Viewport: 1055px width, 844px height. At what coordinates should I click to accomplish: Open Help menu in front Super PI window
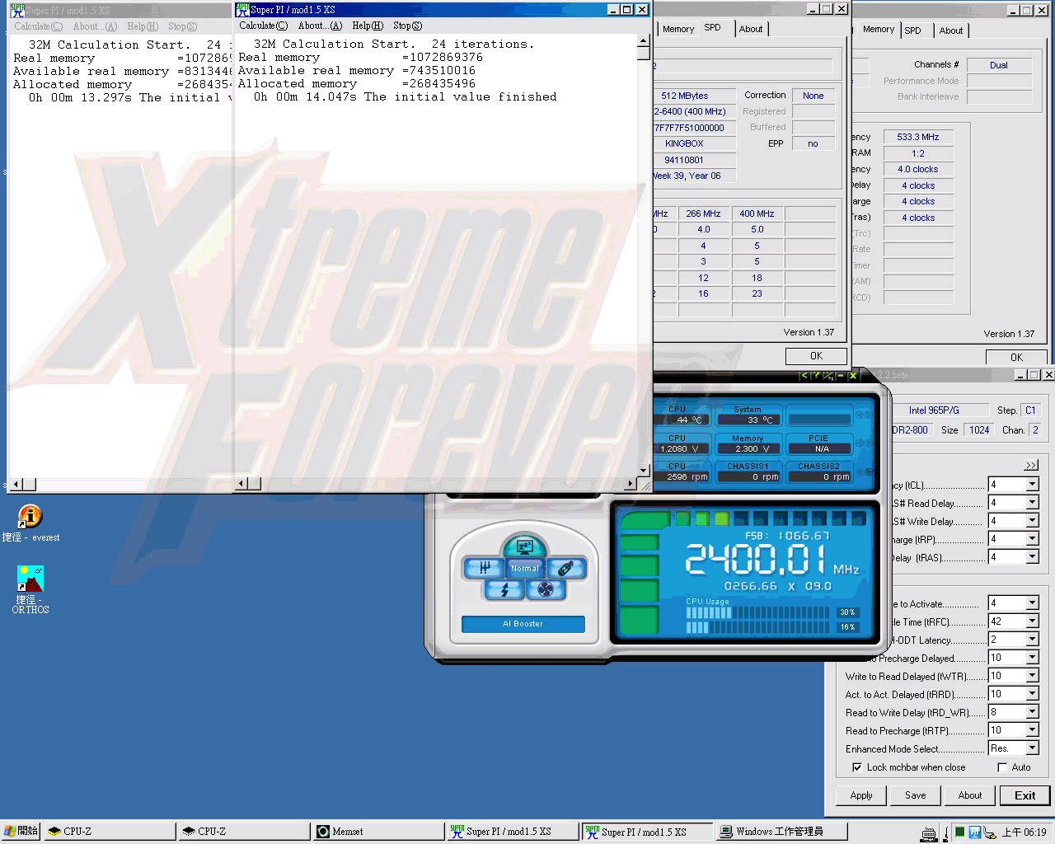[x=368, y=26]
